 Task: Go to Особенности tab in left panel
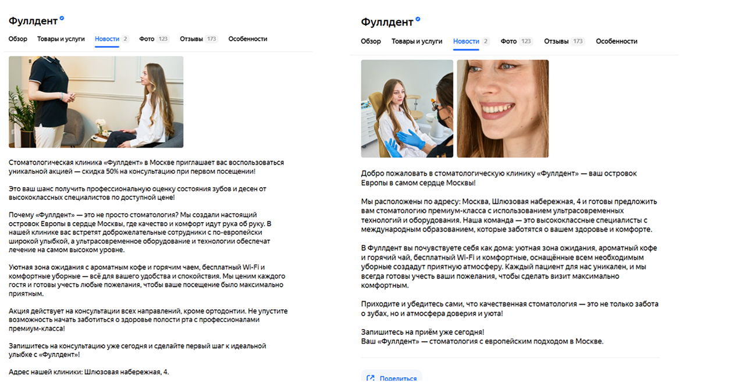click(x=248, y=39)
